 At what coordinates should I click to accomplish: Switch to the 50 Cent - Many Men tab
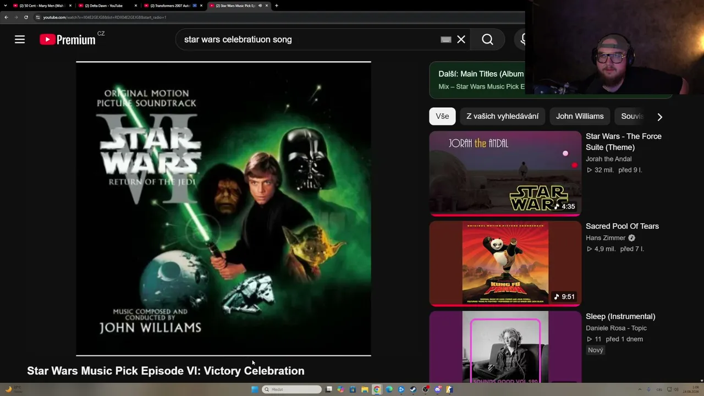tap(42, 5)
